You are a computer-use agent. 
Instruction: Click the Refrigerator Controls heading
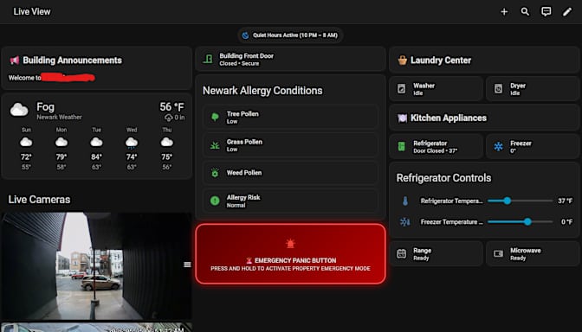(443, 178)
